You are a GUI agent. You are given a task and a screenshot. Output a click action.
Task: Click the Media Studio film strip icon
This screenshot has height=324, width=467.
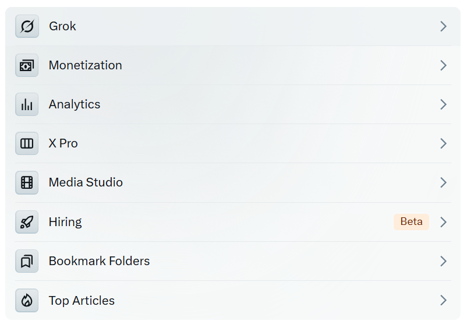pyautogui.click(x=27, y=182)
